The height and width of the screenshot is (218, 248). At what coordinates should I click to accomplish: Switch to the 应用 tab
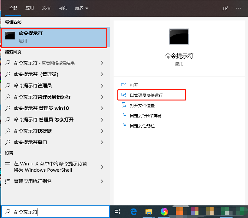click(30, 8)
